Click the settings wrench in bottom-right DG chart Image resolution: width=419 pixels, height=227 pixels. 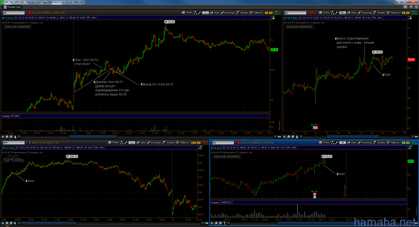point(337,142)
